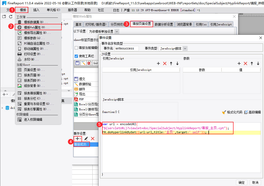Image resolution: width=264 pixels, height=186 pixels.
Task: Click 取消 in 事件设置 dialog
Action: tap(255, 182)
